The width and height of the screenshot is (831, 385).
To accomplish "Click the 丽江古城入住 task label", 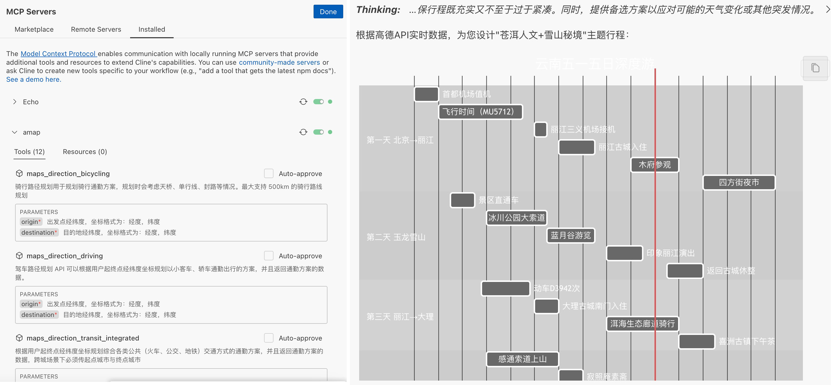I will tap(623, 147).
